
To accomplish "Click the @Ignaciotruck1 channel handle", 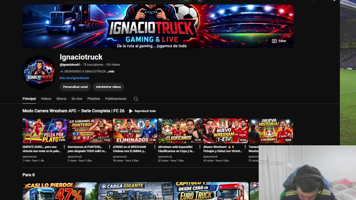I will click(x=70, y=65).
